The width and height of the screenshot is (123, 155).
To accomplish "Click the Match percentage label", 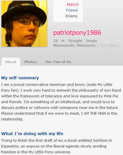I will click(x=73, y=4).
